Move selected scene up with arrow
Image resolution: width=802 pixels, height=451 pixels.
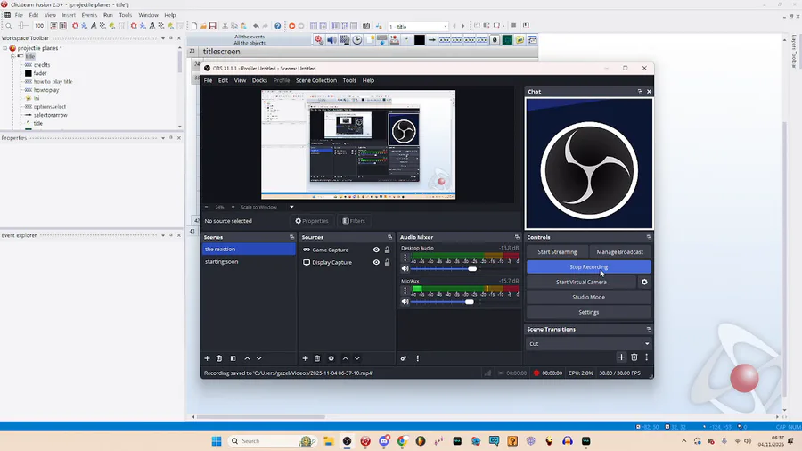[x=247, y=358]
